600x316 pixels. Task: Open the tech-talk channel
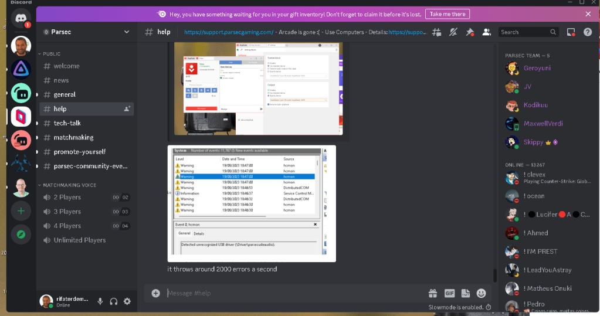[86, 123]
